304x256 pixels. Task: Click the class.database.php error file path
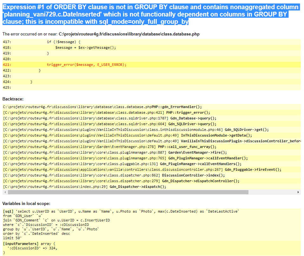(x=129, y=34)
